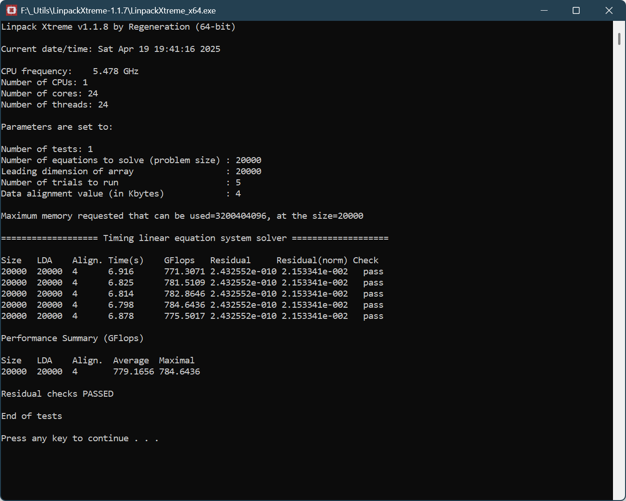Click the 'Residual(norm)' column header
Screen dimensions: 626x501
click(312, 260)
